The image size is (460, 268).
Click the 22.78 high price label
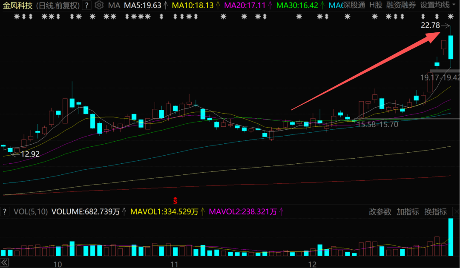(x=430, y=26)
